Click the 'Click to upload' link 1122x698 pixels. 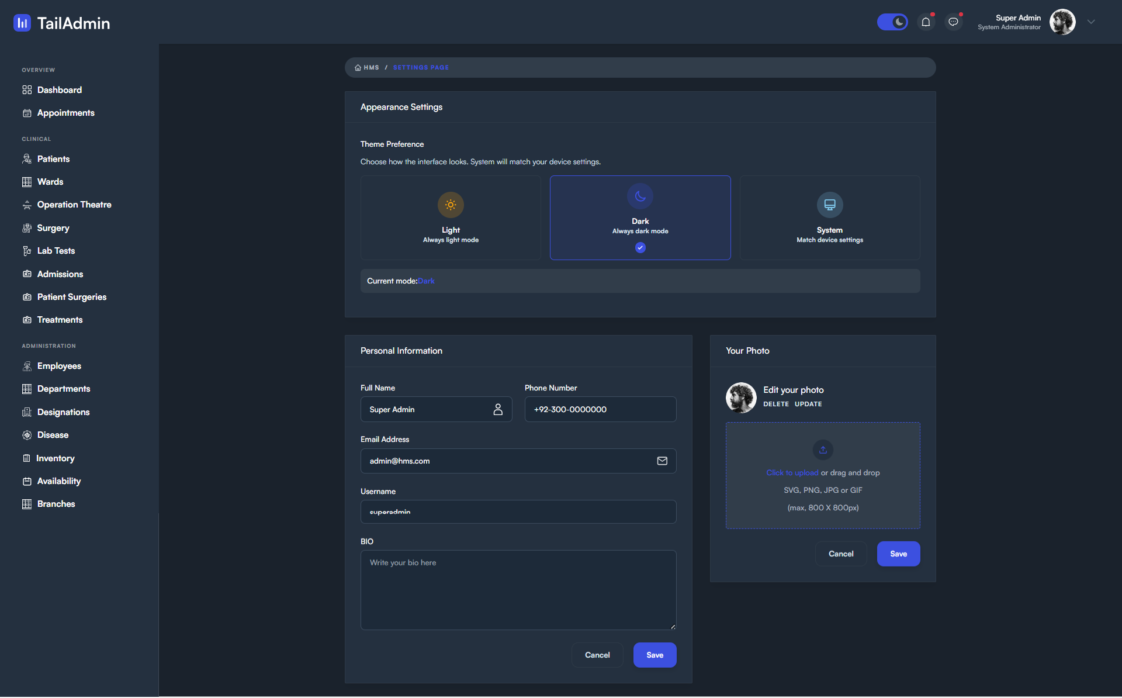(x=792, y=472)
